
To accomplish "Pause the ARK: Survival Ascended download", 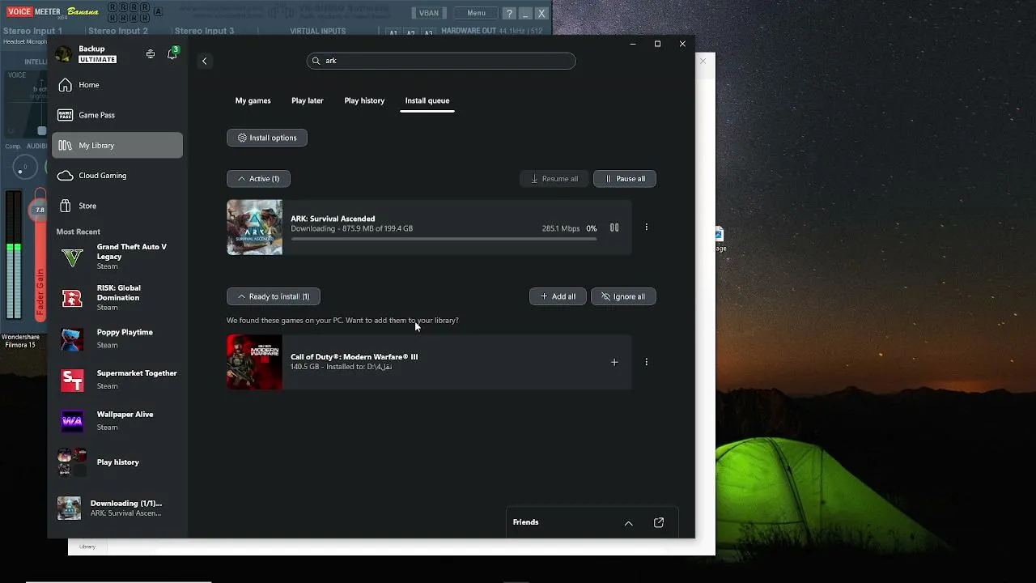I will pos(614,228).
